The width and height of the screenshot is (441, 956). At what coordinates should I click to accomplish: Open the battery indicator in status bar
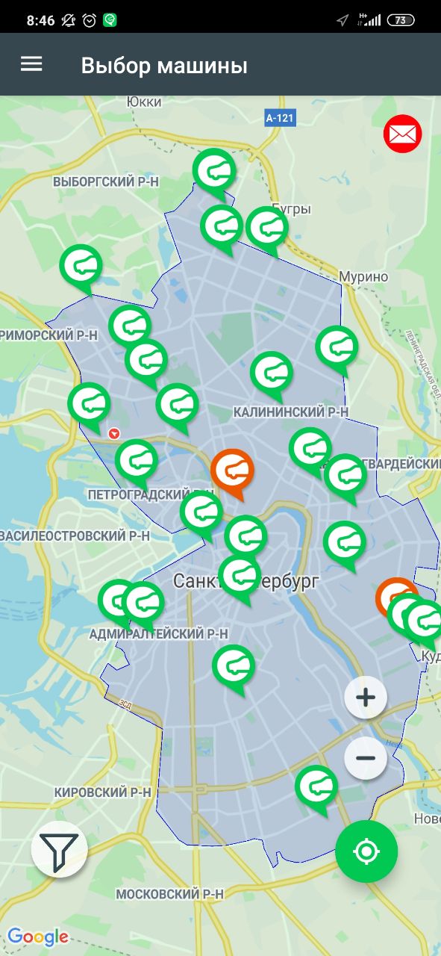tap(401, 20)
